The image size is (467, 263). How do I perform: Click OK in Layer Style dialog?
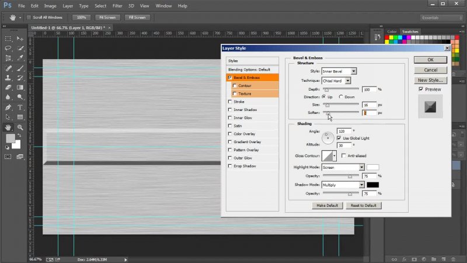pos(430,60)
